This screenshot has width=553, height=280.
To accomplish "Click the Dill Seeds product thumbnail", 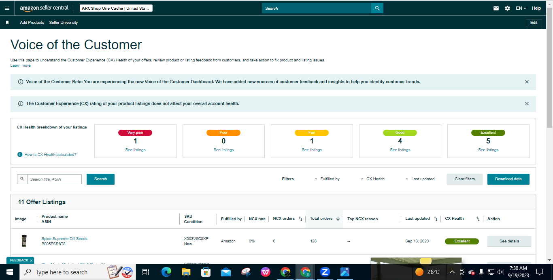I will point(24,241).
